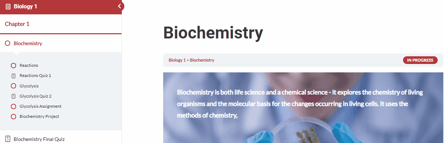Screen dimensions: 444x143
Task: Open Glycolysis Quiz 2
Action: [35, 96]
